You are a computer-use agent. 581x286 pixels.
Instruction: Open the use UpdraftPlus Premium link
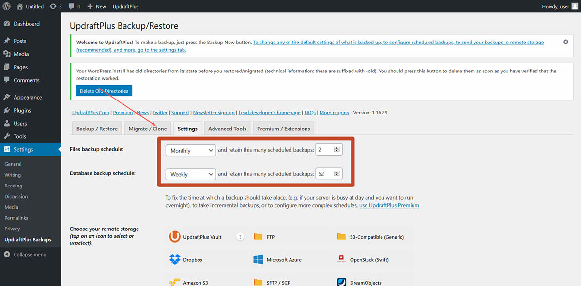(389, 205)
